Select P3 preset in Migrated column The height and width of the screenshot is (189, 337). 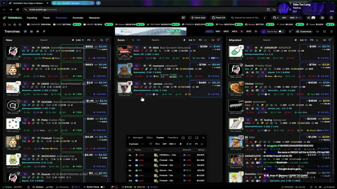click(311, 40)
